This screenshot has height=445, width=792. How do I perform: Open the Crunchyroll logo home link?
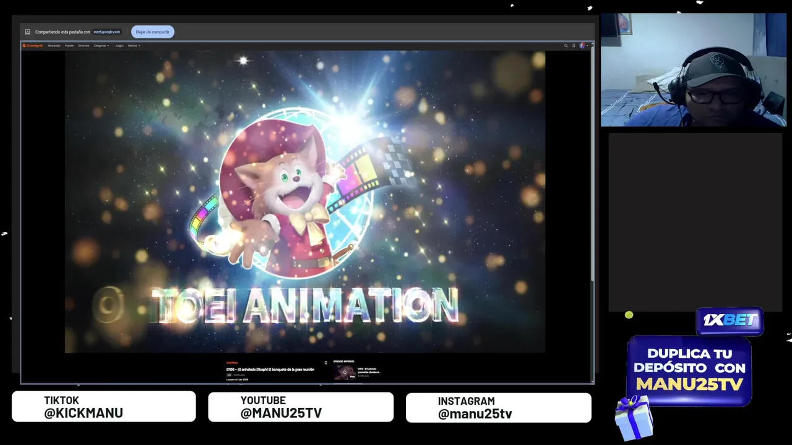coord(33,45)
